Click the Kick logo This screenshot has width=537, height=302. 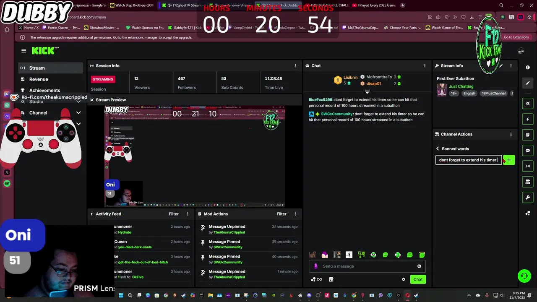[45, 51]
